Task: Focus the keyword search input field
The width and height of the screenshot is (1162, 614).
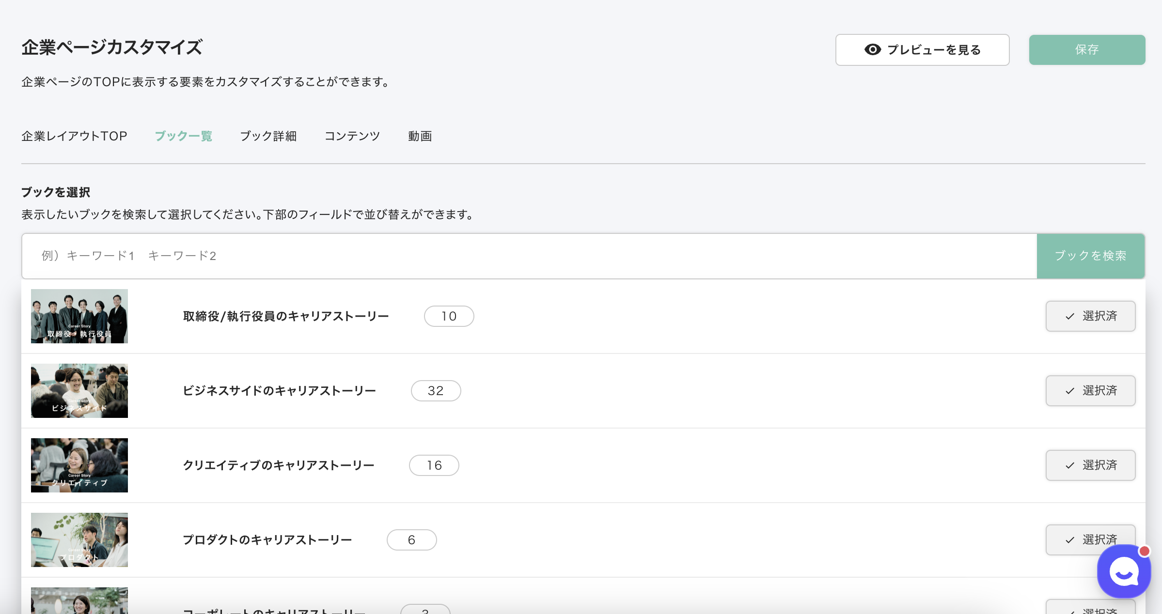Action: [x=528, y=256]
